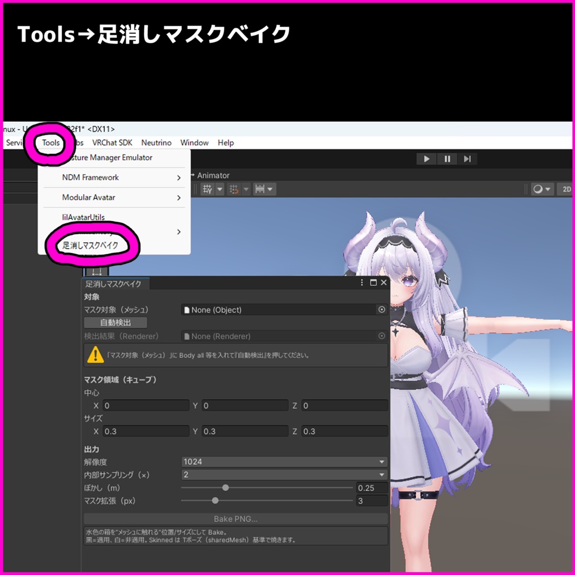Click the 自動検出 button
The height and width of the screenshot is (575, 575).
[x=116, y=323]
